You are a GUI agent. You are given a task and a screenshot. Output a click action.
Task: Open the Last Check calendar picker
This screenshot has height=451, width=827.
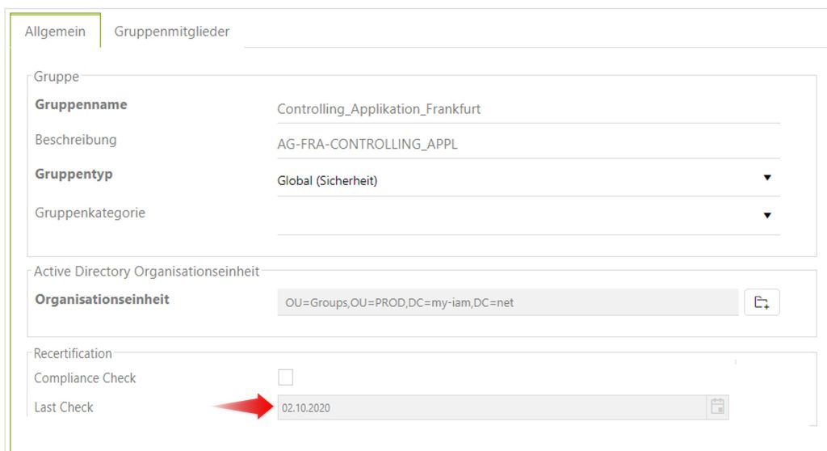tap(717, 407)
